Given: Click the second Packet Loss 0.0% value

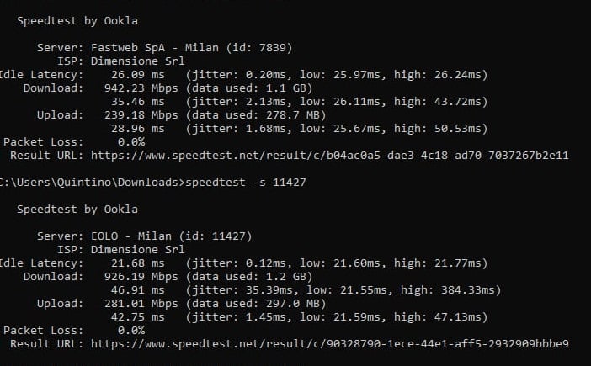Looking at the screenshot, I should [131, 330].
